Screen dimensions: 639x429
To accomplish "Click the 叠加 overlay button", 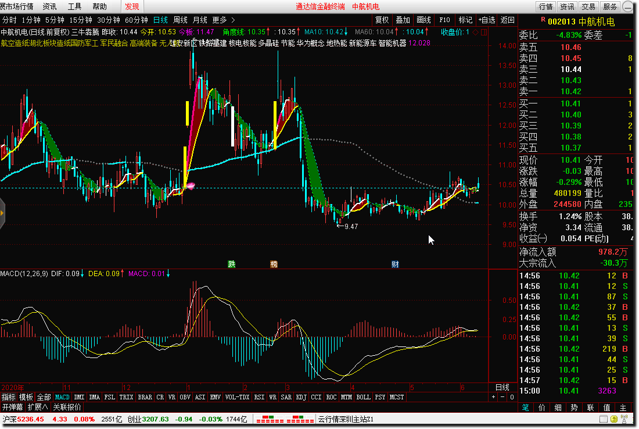I will pos(403,20).
